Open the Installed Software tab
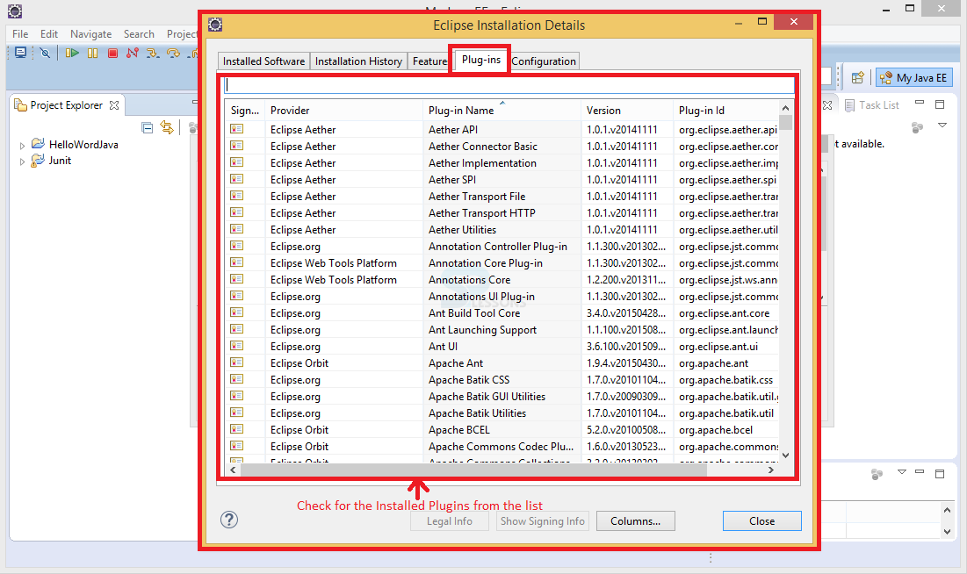This screenshot has width=967, height=574. coord(264,61)
